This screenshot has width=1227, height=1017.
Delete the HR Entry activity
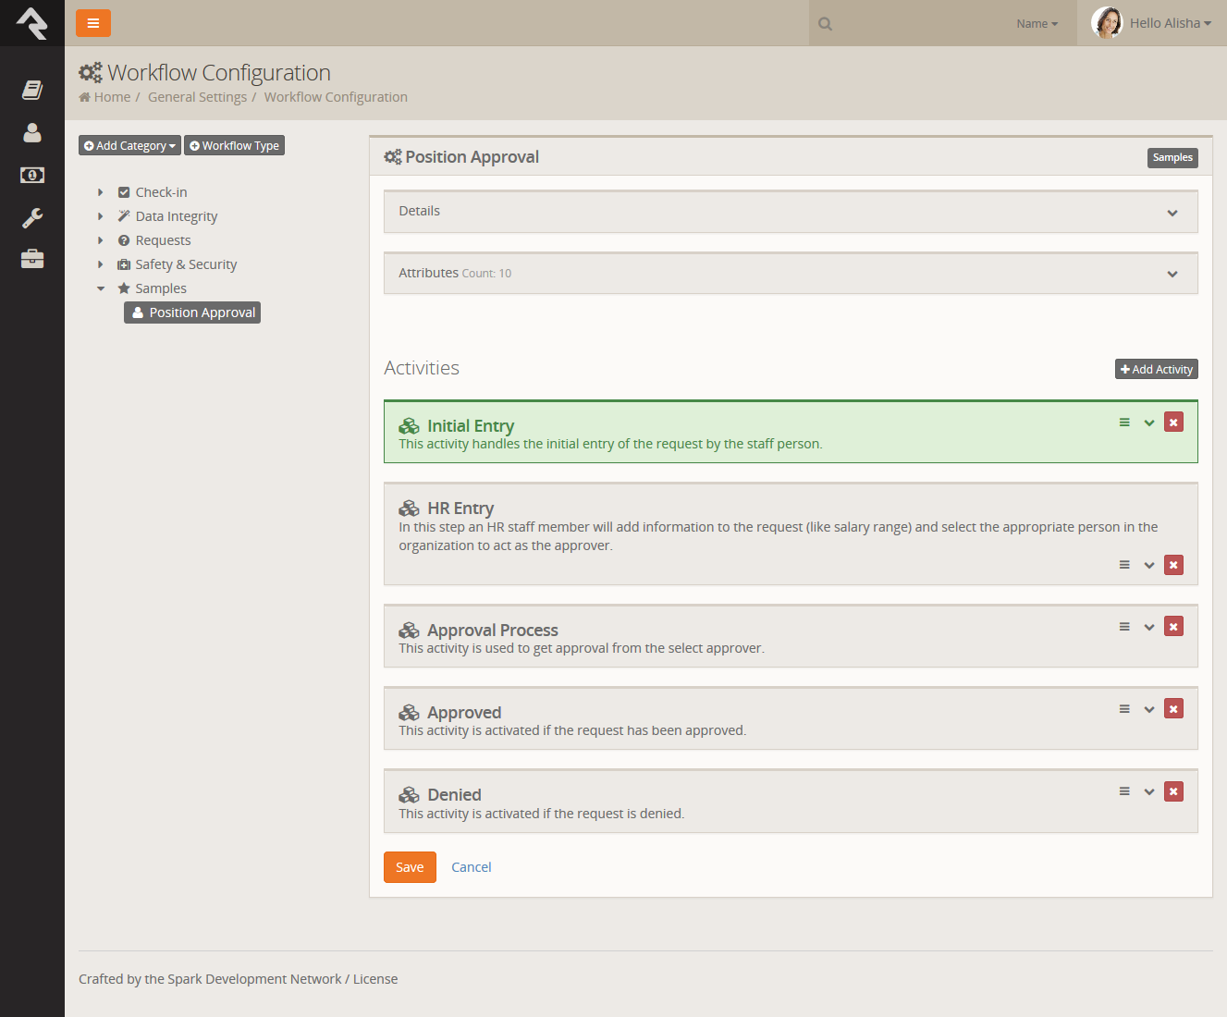(x=1173, y=565)
